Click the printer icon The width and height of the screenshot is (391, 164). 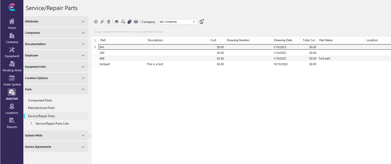(136, 22)
